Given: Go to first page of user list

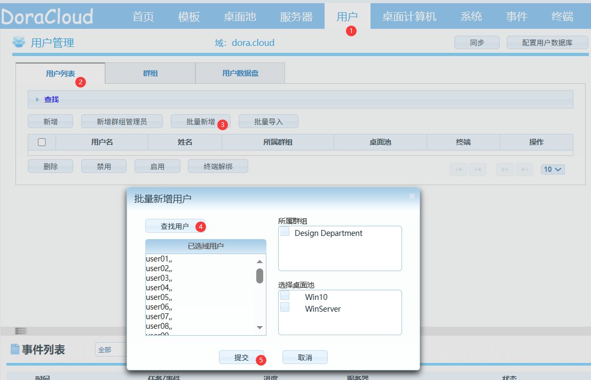Looking at the screenshot, I should coord(459,170).
